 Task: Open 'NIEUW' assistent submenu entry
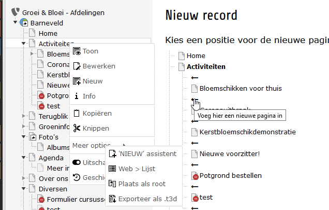point(147,153)
